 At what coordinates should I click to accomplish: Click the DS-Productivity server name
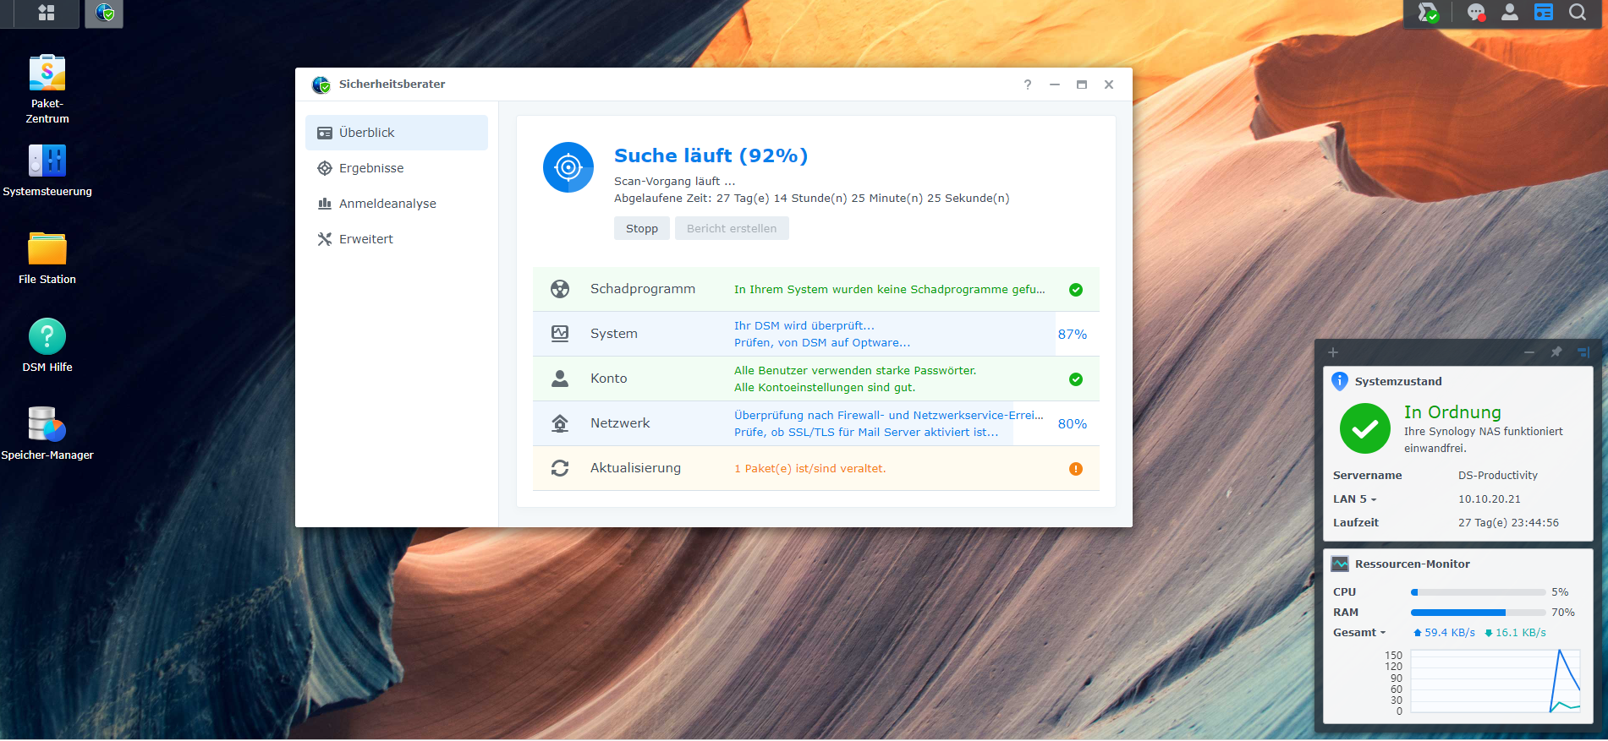click(x=1498, y=476)
